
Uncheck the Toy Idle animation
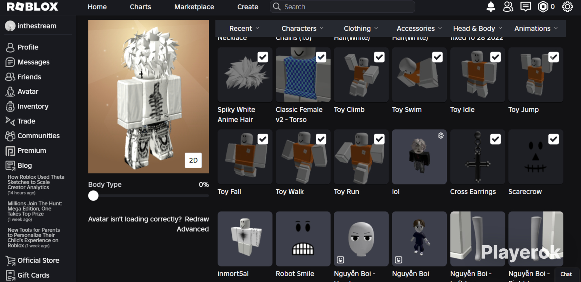pyautogui.click(x=495, y=57)
